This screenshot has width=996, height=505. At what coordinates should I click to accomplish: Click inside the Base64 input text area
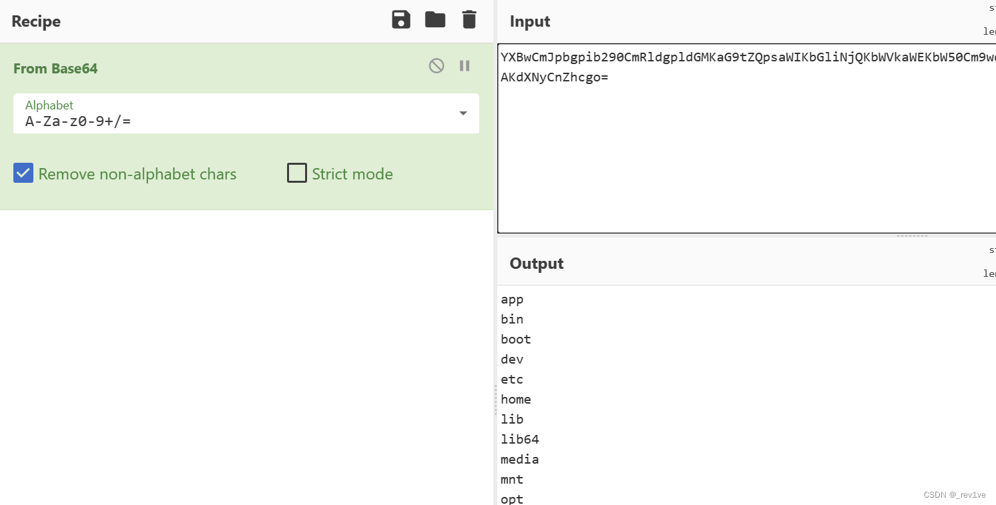pyautogui.click(x=746, y=138)
